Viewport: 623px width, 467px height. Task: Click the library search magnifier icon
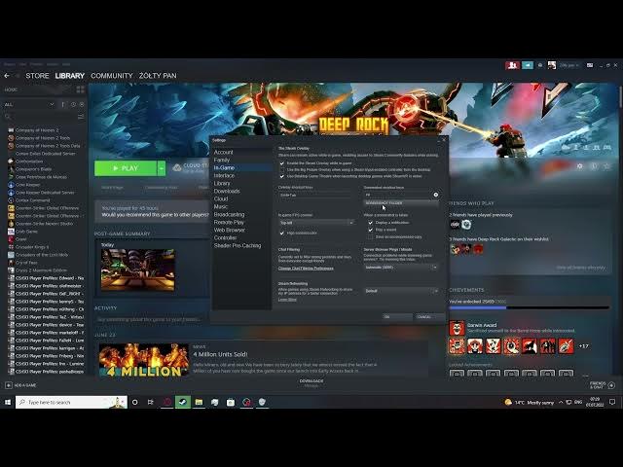[x=7, y=117]
